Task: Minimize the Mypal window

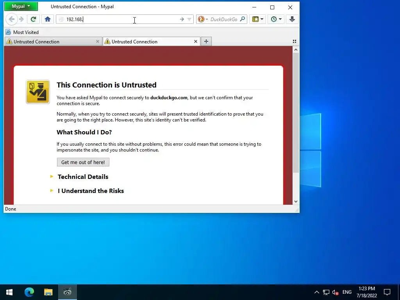Action: (254, 7)
